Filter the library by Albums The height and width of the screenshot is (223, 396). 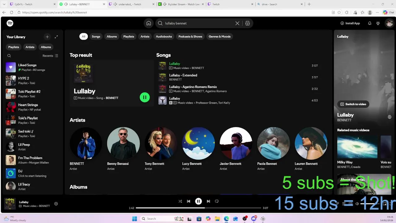click(46, 47)
